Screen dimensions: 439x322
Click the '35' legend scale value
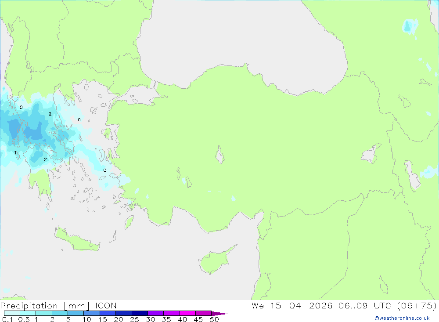click(x=166, y=319)
